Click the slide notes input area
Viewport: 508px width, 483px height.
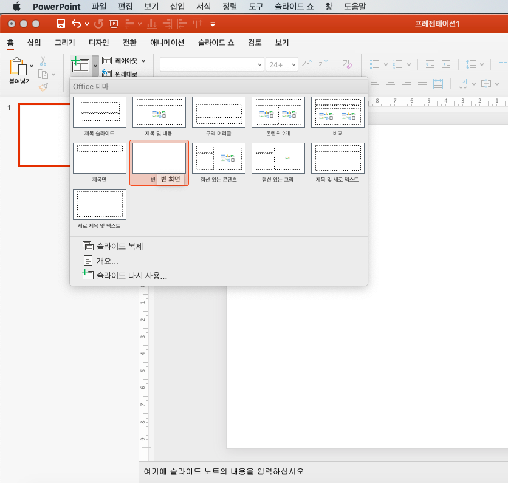click(323, 471)
